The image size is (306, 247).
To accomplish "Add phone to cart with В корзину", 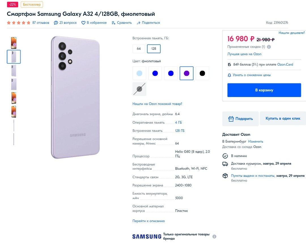I will (x=264, y=90).
